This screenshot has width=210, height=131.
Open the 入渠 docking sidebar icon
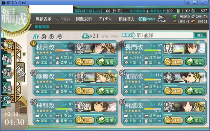pos(7,87)
